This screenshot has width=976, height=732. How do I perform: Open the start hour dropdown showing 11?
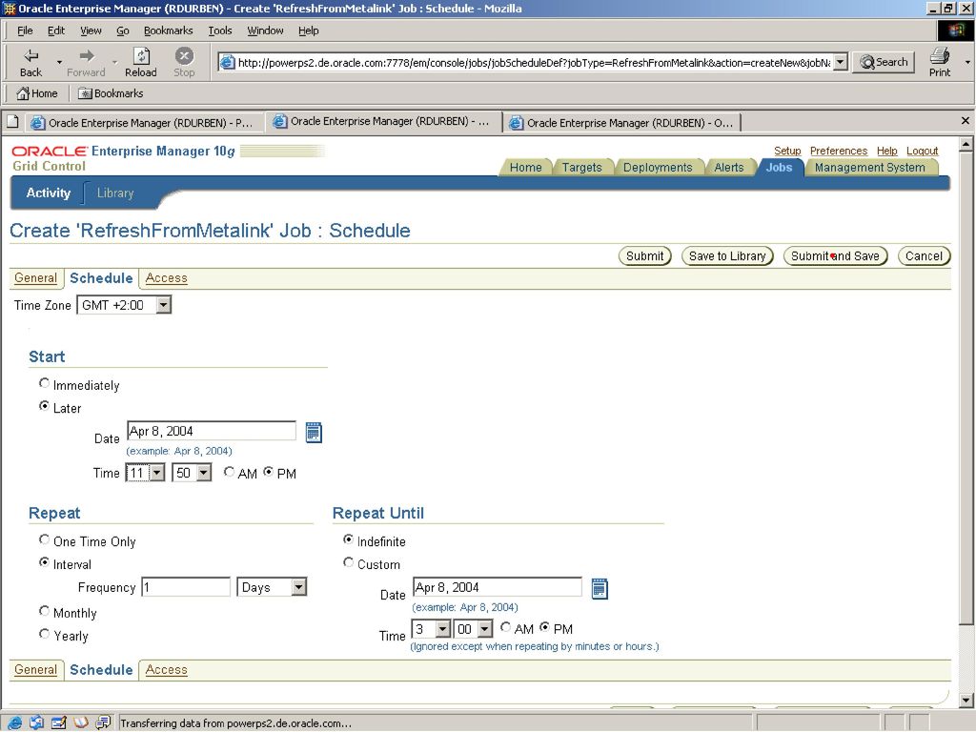(145, 473)
